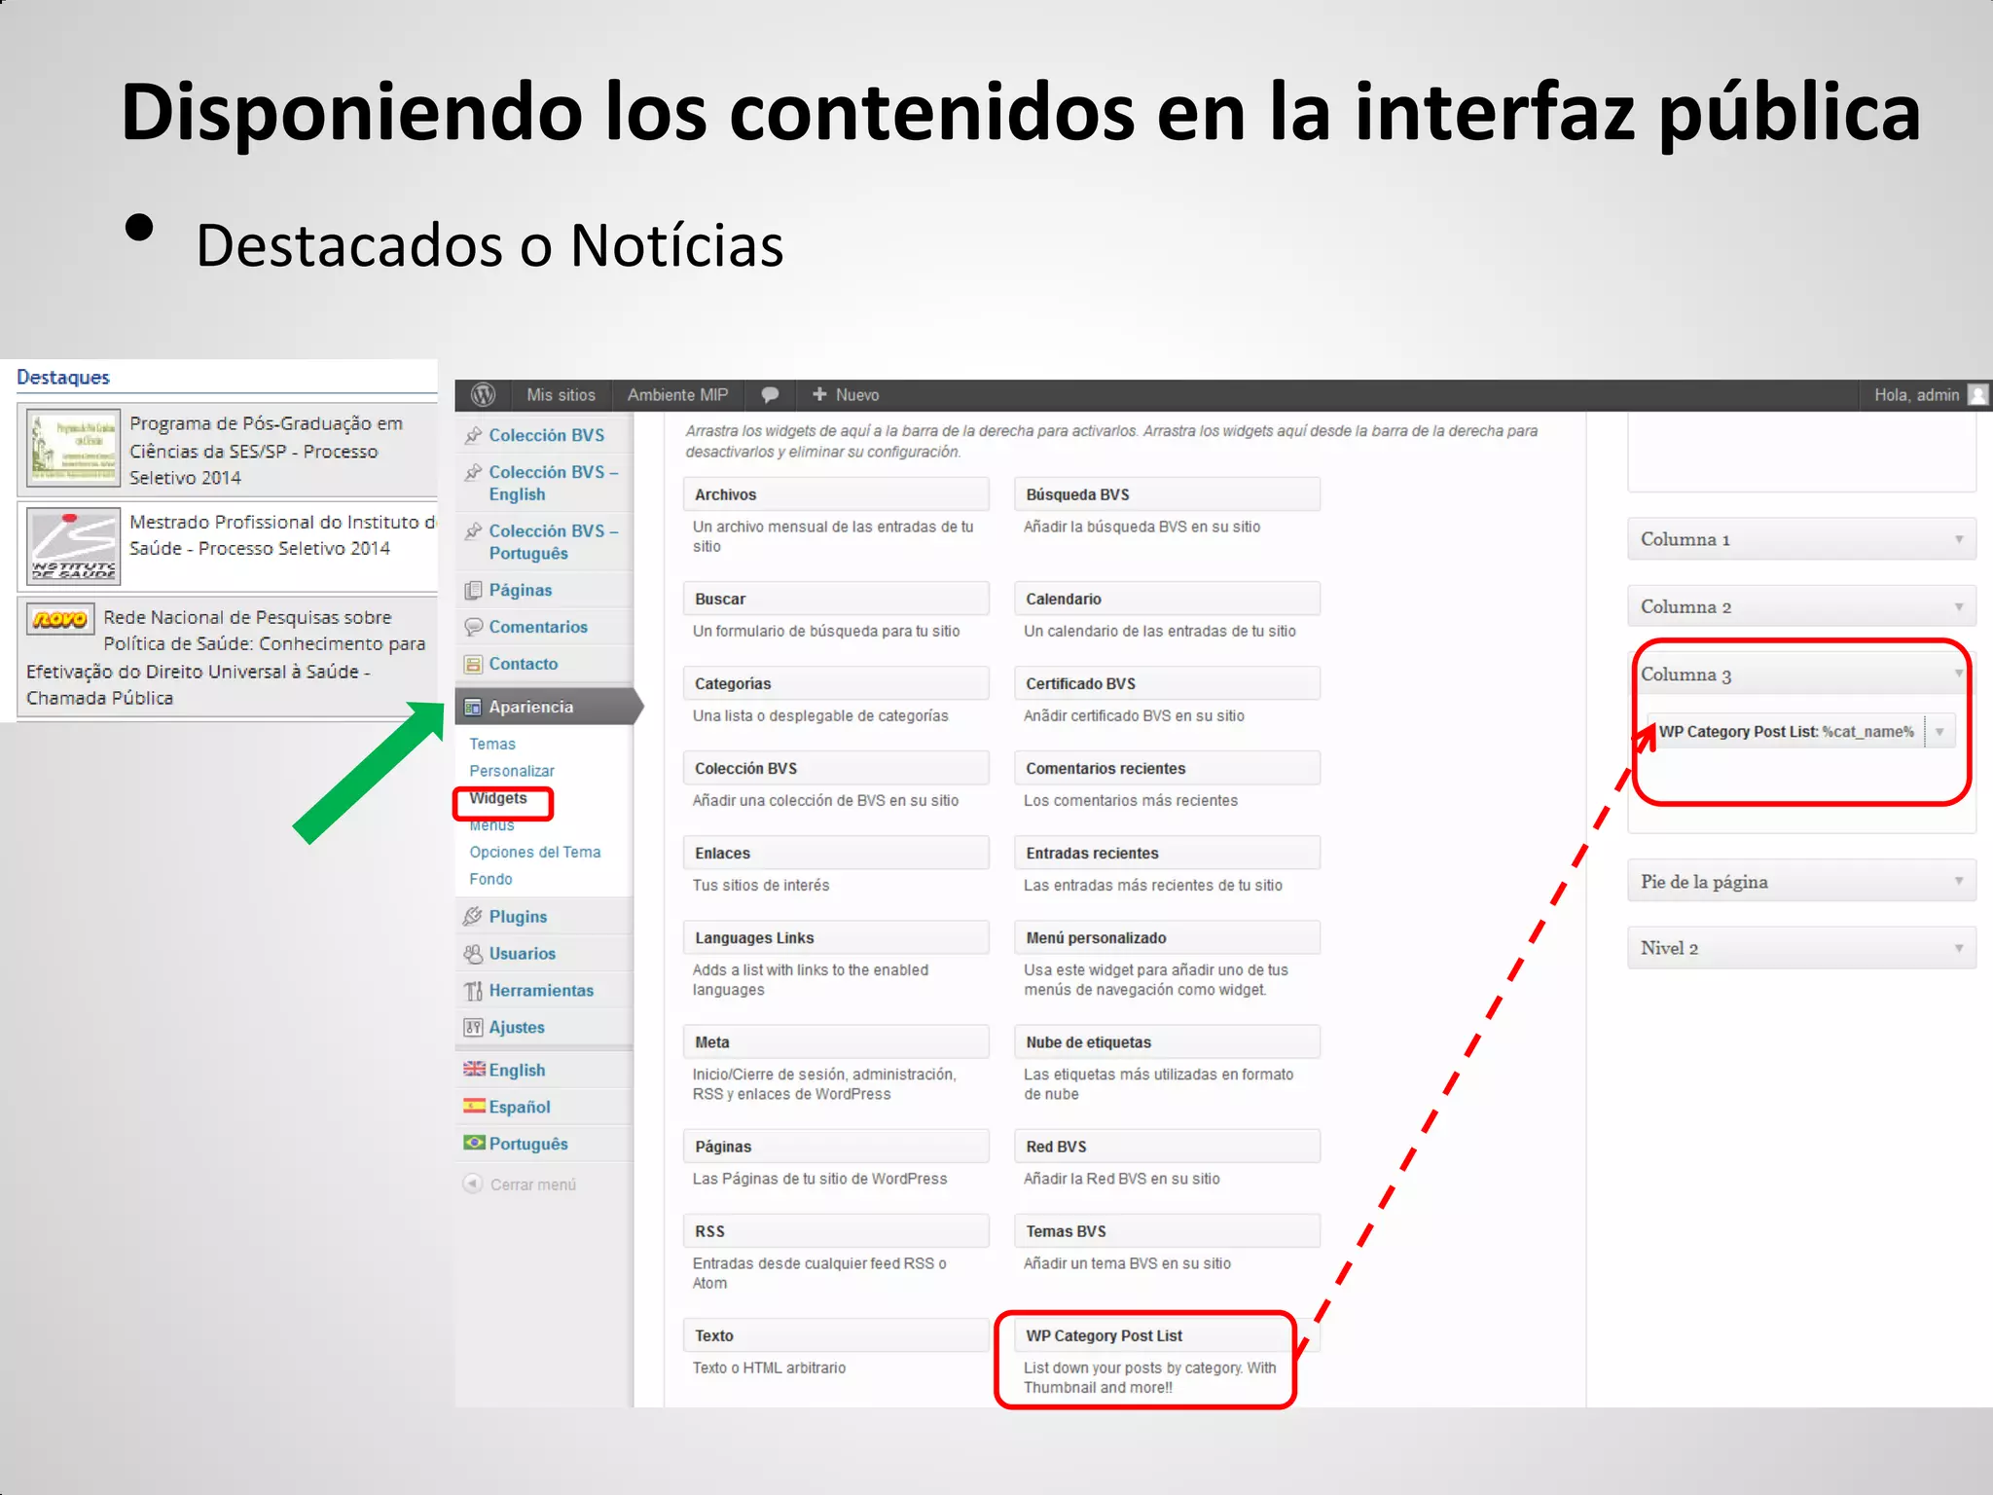
Task: Click the UK flag icon beside English
Action: (x=474, y=1069)
